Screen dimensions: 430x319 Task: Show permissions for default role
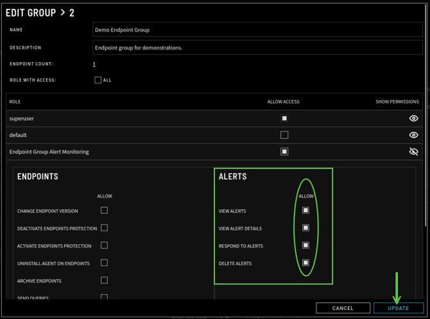coord(413,135)
